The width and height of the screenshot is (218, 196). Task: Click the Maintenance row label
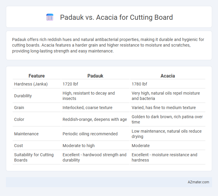[x=26, y=134]
